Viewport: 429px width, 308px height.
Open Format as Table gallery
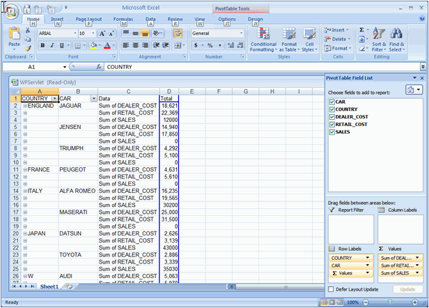[x=289, y=40]
